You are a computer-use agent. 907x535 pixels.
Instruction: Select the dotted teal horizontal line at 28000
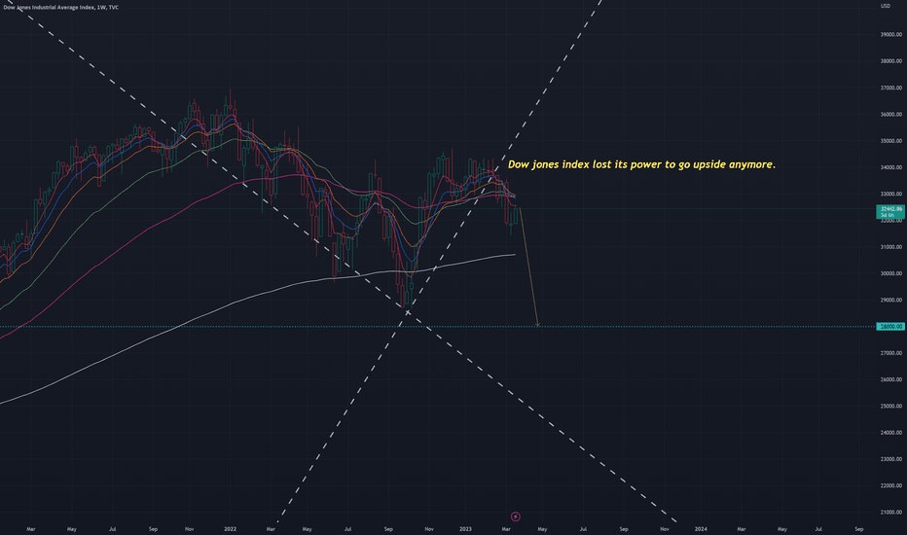click(x=438, y=327)
